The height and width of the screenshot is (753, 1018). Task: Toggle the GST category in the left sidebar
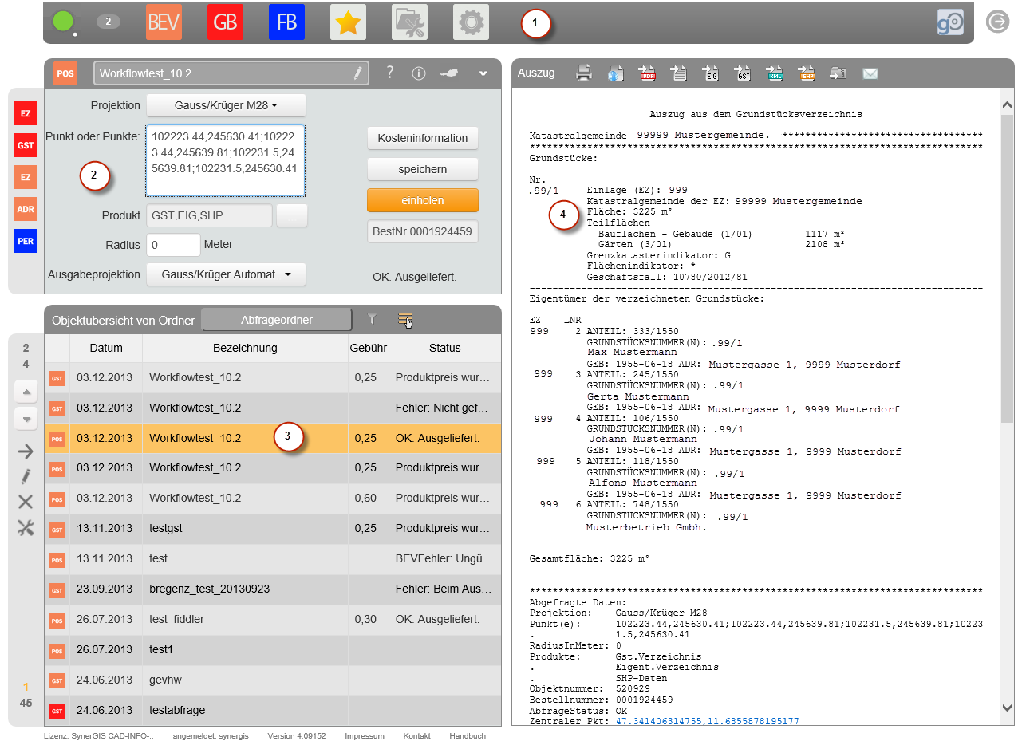click(25, 147)
